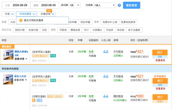Screen dimensions: 172x109
Task: Click the 雅致大床房 room thumbnail in lower list
Action: (8, 79)
